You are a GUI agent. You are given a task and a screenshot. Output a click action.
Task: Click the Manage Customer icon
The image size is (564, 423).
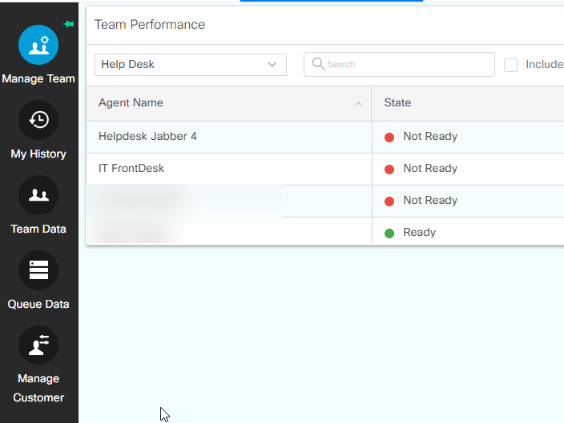tap(38, 345)
